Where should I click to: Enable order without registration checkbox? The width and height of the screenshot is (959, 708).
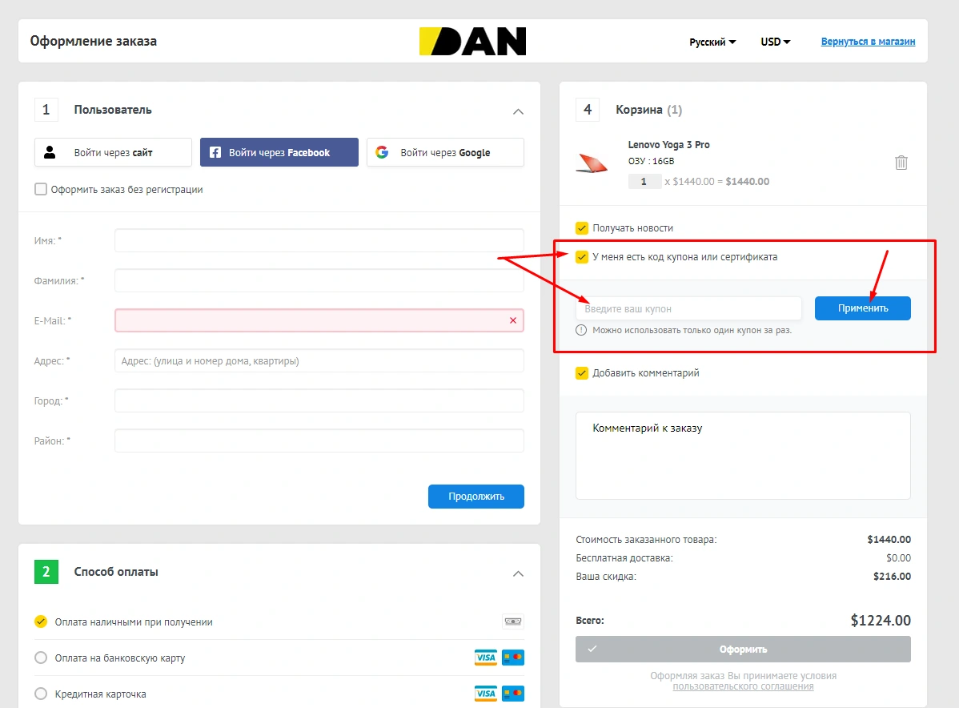41,190
